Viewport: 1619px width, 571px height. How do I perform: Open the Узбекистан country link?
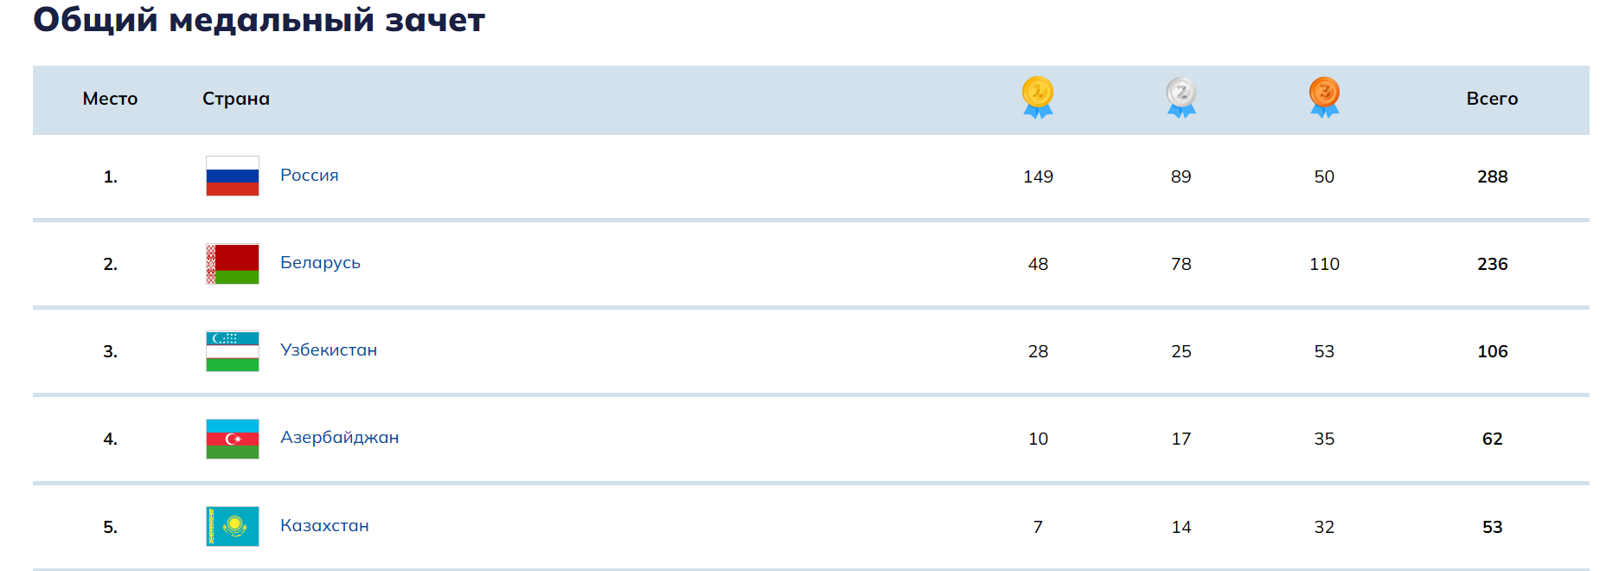(x=329, y=350)
